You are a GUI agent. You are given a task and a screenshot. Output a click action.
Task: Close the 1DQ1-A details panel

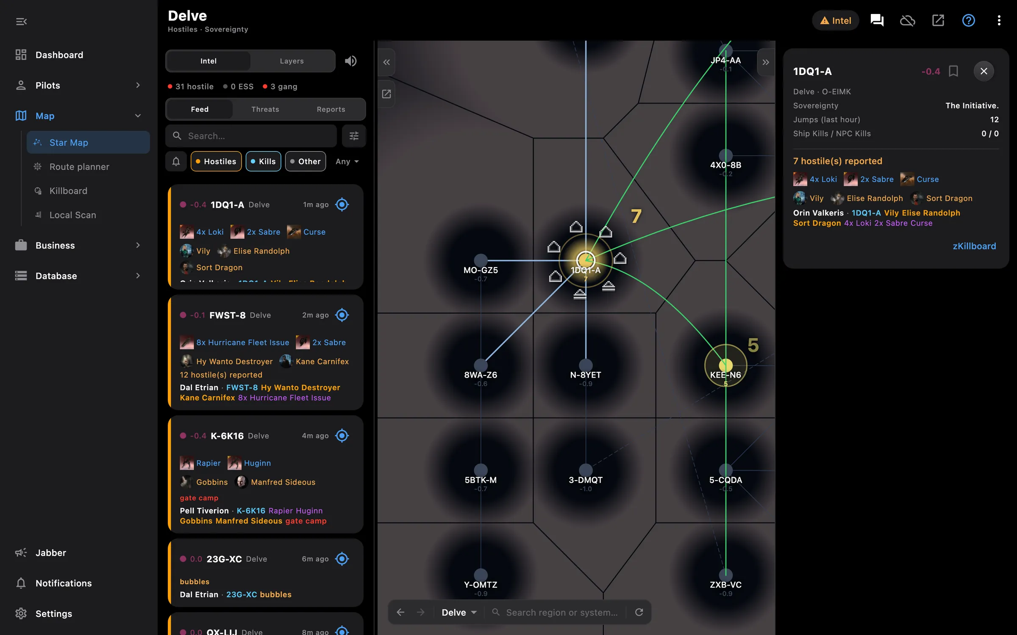984,71
